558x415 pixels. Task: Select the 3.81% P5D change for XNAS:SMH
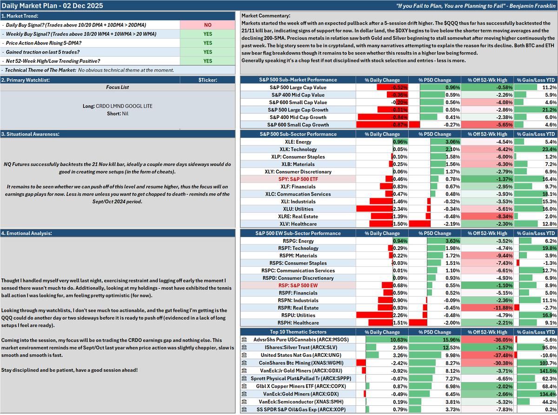[435, 402]
